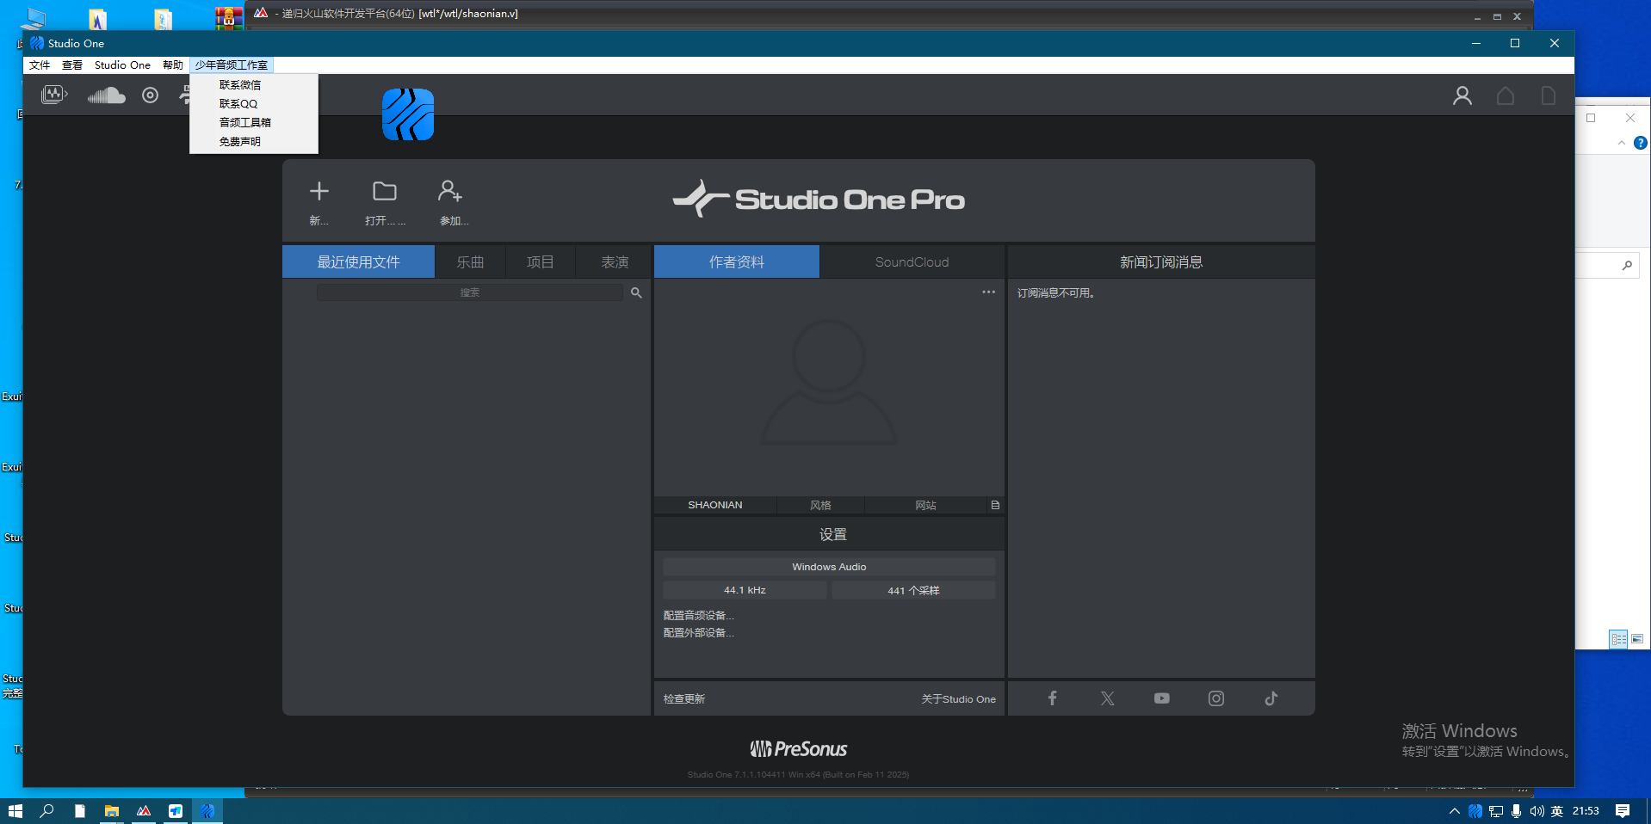Click the blue help question-mark icon in back window
Image resolution: width=1651 pixels, height=824 pixels.
[x=1641, y=143]
